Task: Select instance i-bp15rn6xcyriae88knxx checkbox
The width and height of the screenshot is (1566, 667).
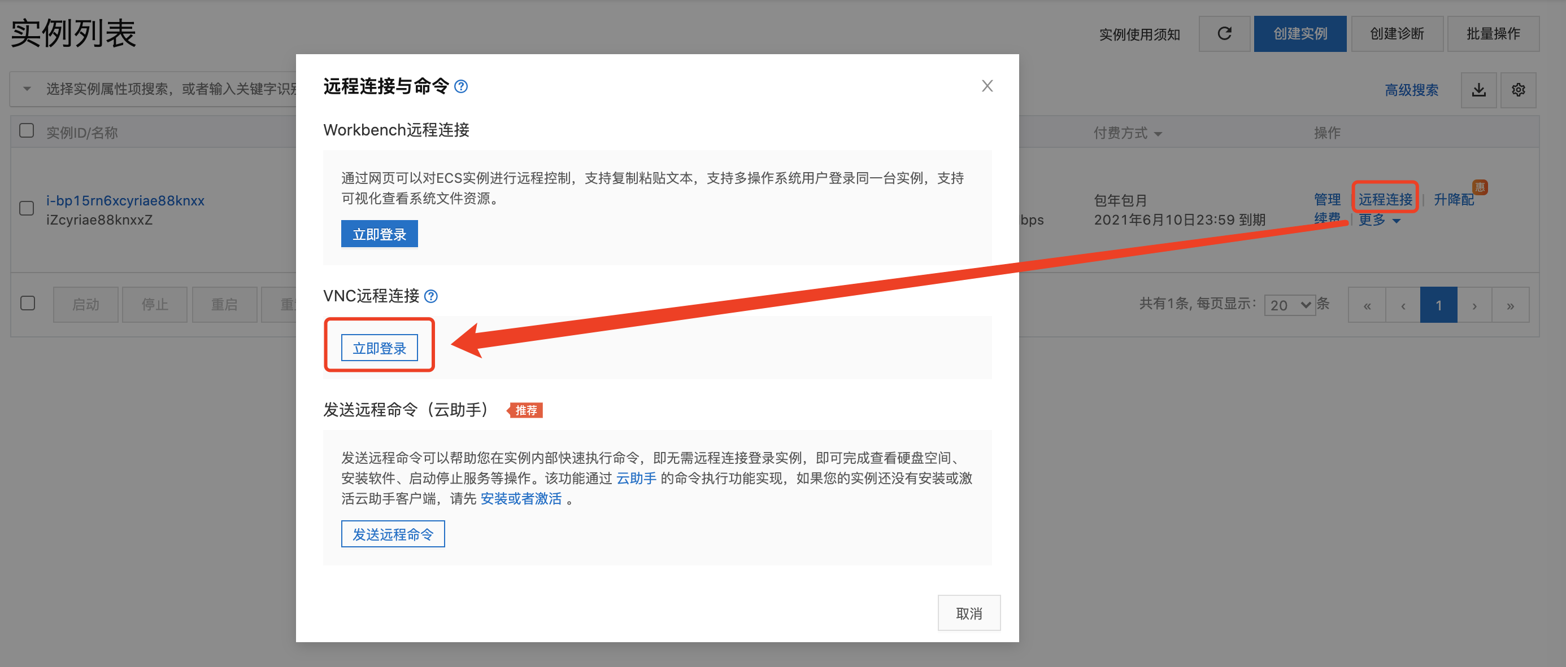Action: tap(27, 208)
